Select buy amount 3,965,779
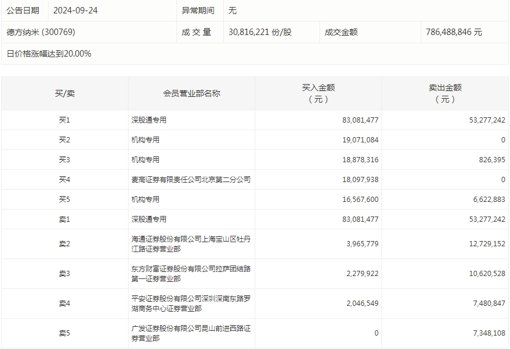The width and height of the screenshot is (510, 349). (362, 244)
